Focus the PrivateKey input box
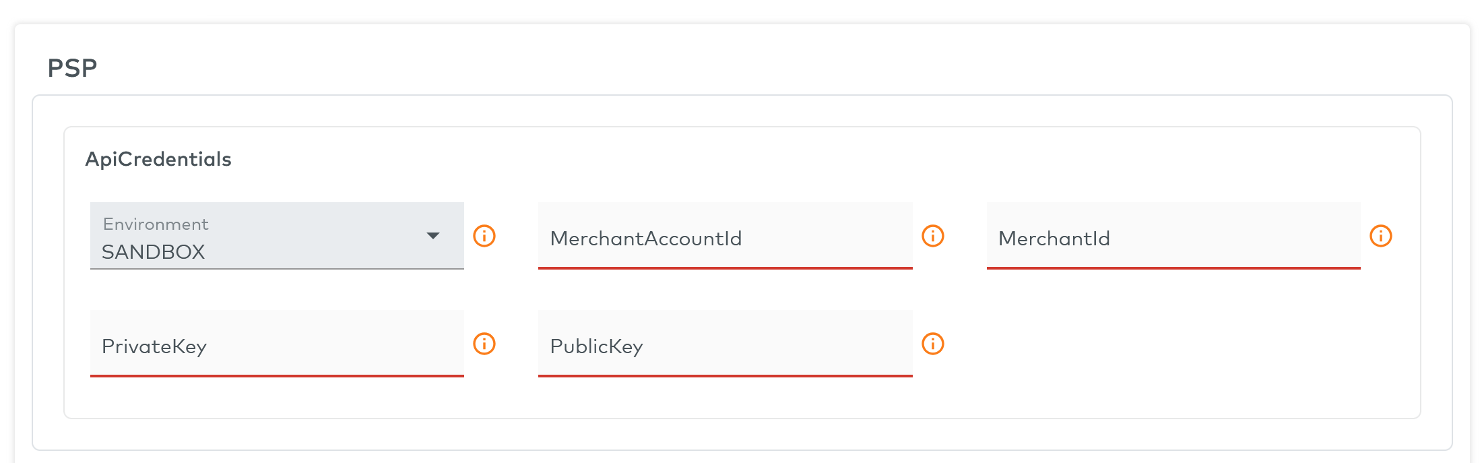The height and width of the screenshot is (463, 1482). [x=277, y=344]
